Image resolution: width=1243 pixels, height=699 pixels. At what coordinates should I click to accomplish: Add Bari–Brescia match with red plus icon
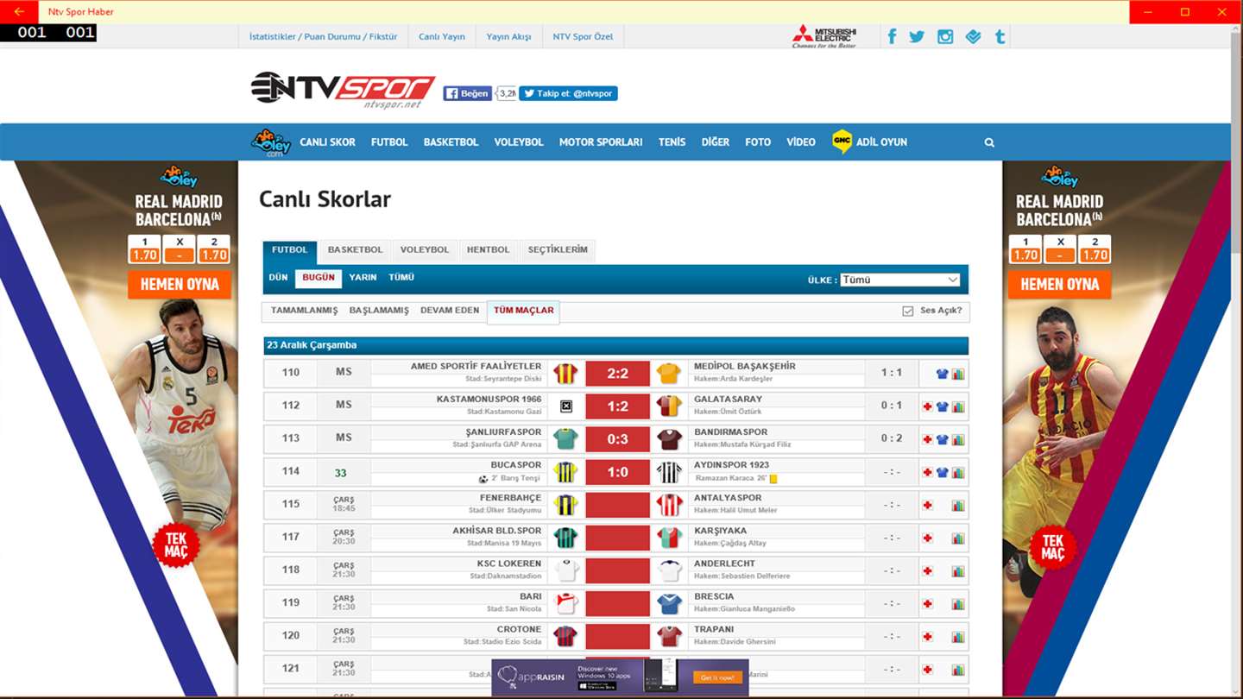tap(927, 603)
